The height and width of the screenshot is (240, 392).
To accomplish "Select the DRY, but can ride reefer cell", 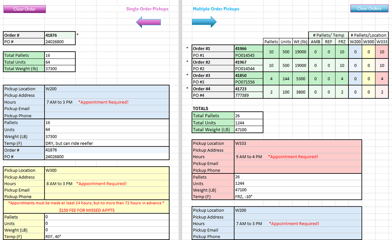I will 107,143.
